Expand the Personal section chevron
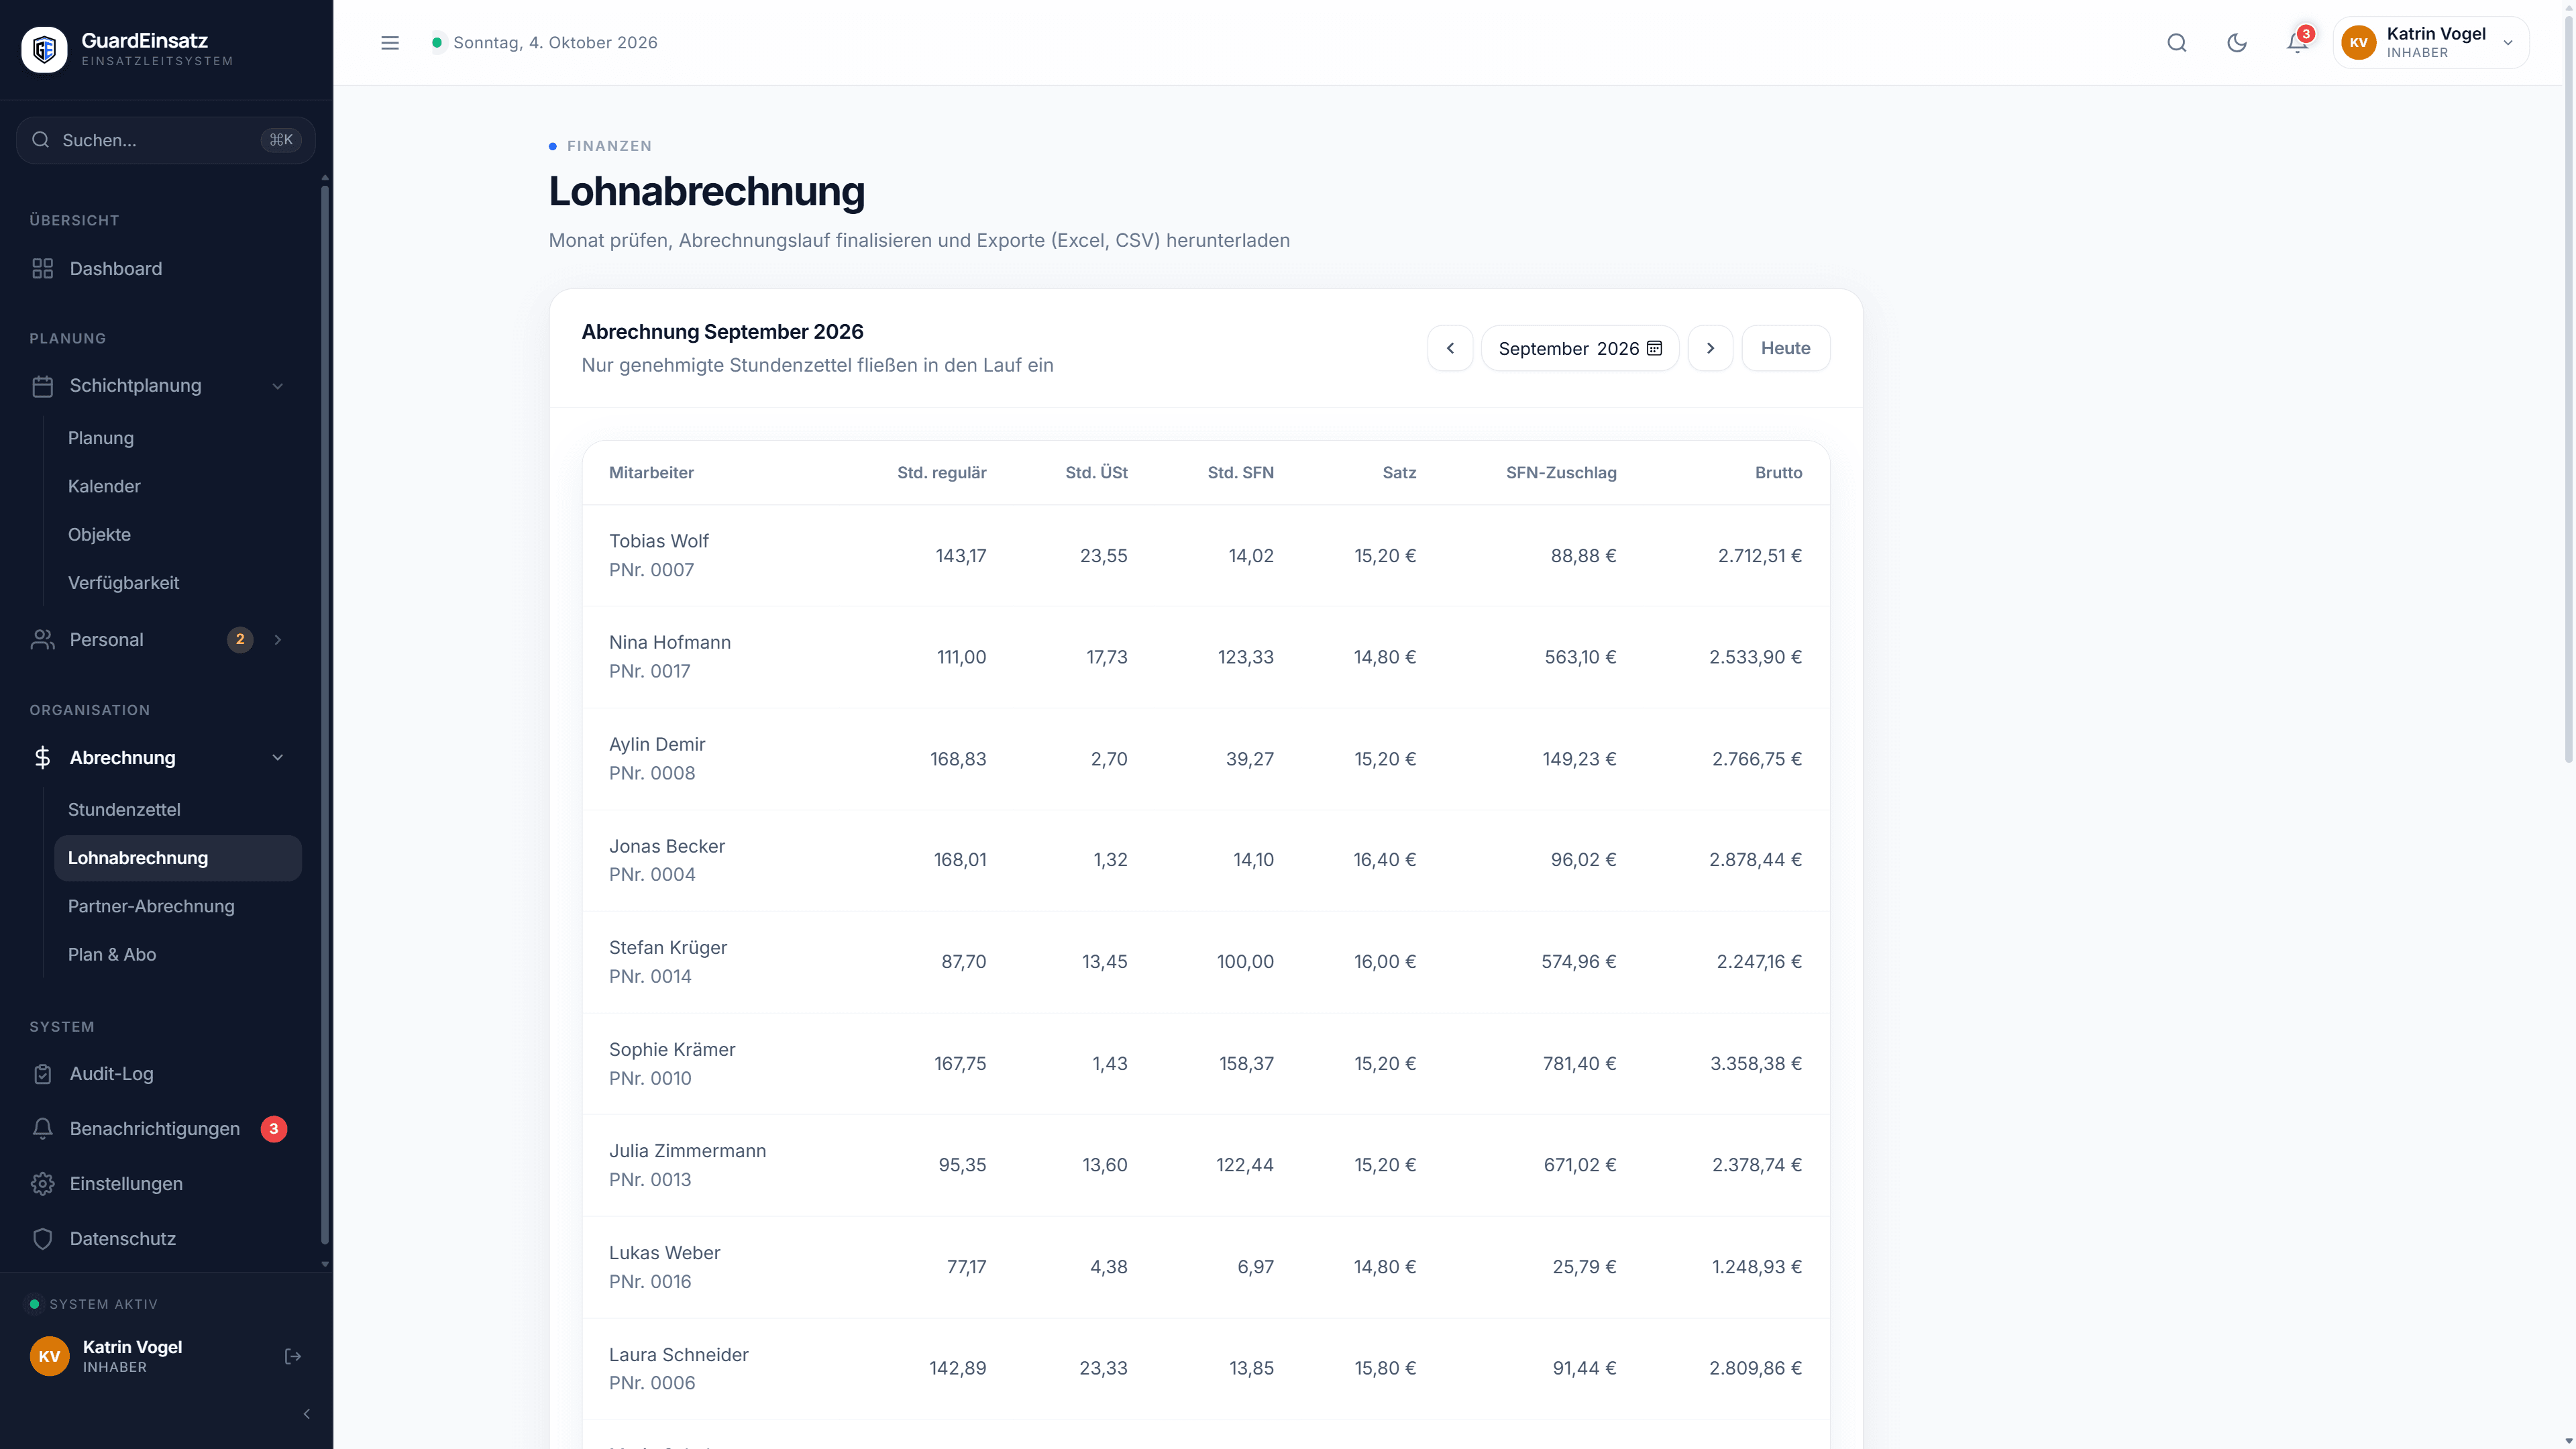 coord(278,640)
